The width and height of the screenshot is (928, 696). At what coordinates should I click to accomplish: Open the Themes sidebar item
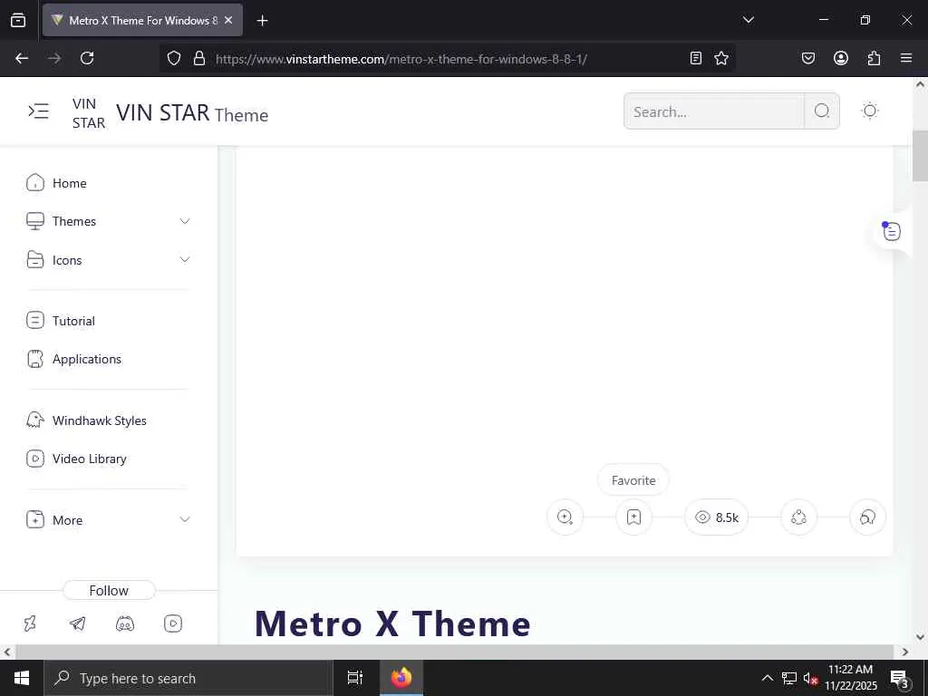74,221
